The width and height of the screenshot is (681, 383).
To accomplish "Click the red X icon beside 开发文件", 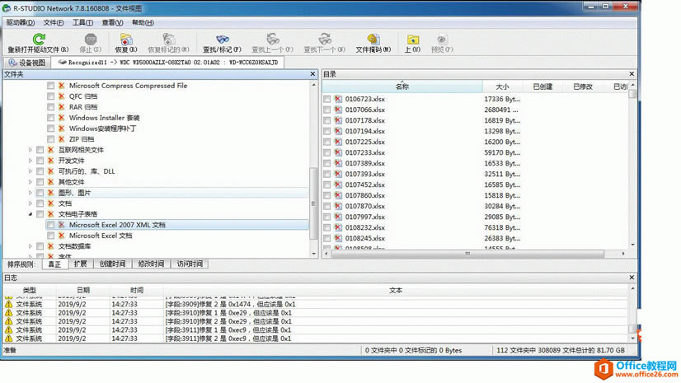I will 51,161.
